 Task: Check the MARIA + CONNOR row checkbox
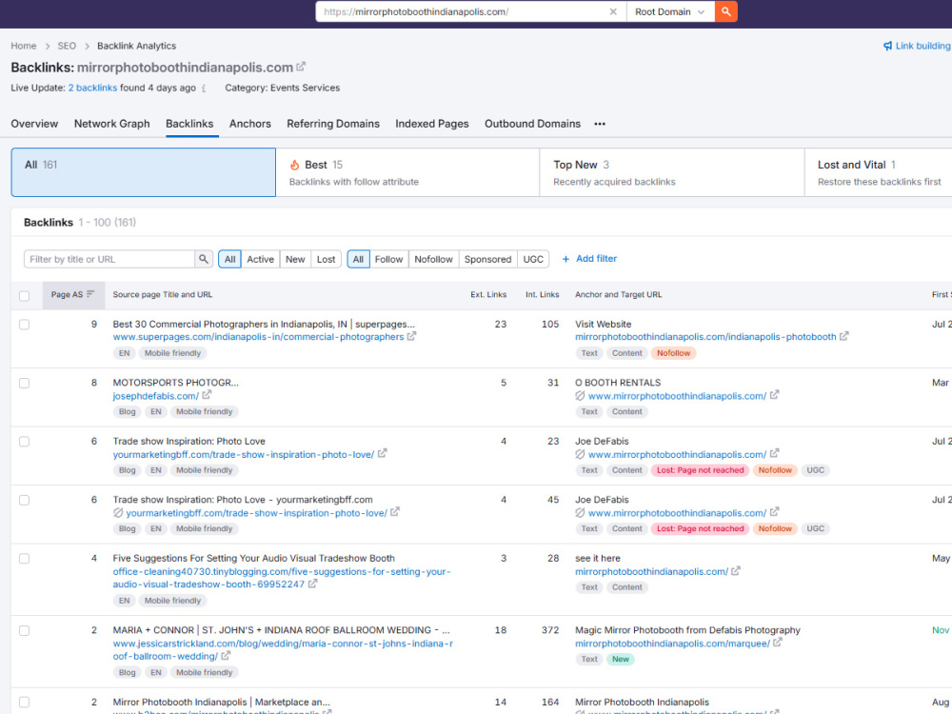[x=25, y=631]
